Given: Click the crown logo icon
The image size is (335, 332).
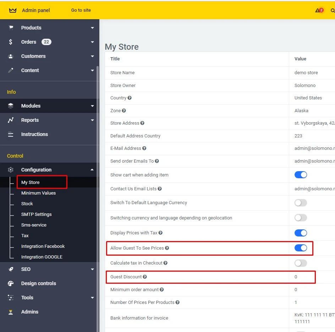Looking at the screenshot, I should pos(13,10).
